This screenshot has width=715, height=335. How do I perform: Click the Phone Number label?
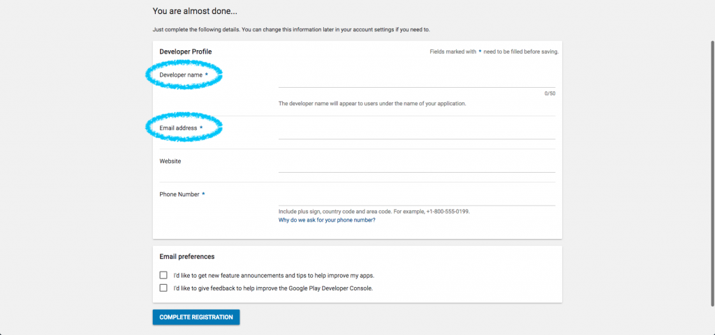pos(179,194)
